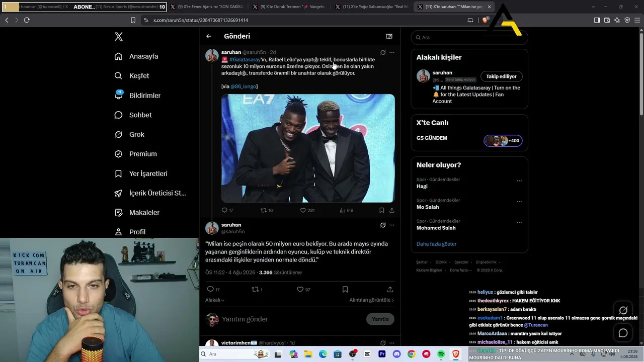Open İçerik Üreticisi Stüdyosu

[x=150, y=193]
